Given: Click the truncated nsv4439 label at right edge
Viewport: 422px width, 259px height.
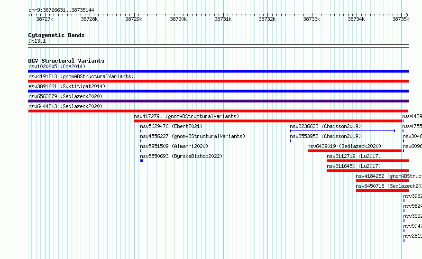Looking at the screenshot, I should point(412,116).
